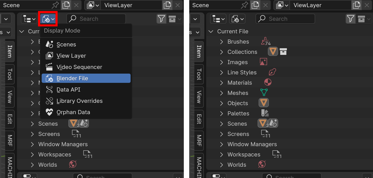Screen dimensions: 373x178
Task: Click the Scenes water-drop icon in menu
Action: 49,44
